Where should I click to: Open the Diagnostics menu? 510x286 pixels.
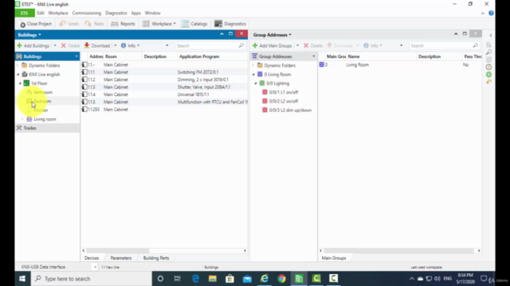tap(116, 13)
